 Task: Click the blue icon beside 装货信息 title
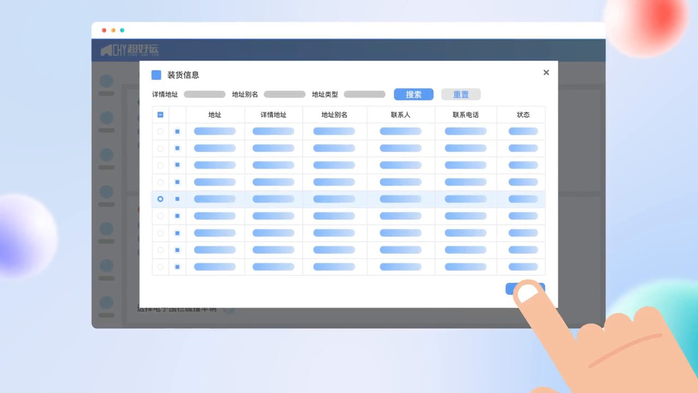tap(157, 75)
